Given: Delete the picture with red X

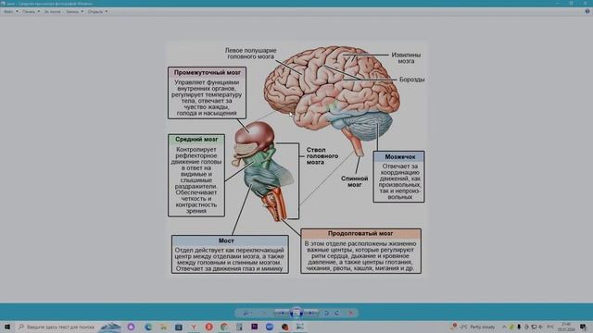Looking at the screenshot, I should click(x=351, y=313).
